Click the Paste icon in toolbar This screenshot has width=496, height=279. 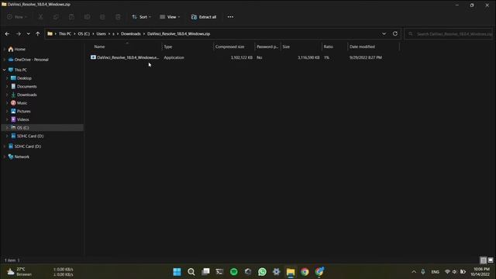pyautogui.click(x=71, y=17)
